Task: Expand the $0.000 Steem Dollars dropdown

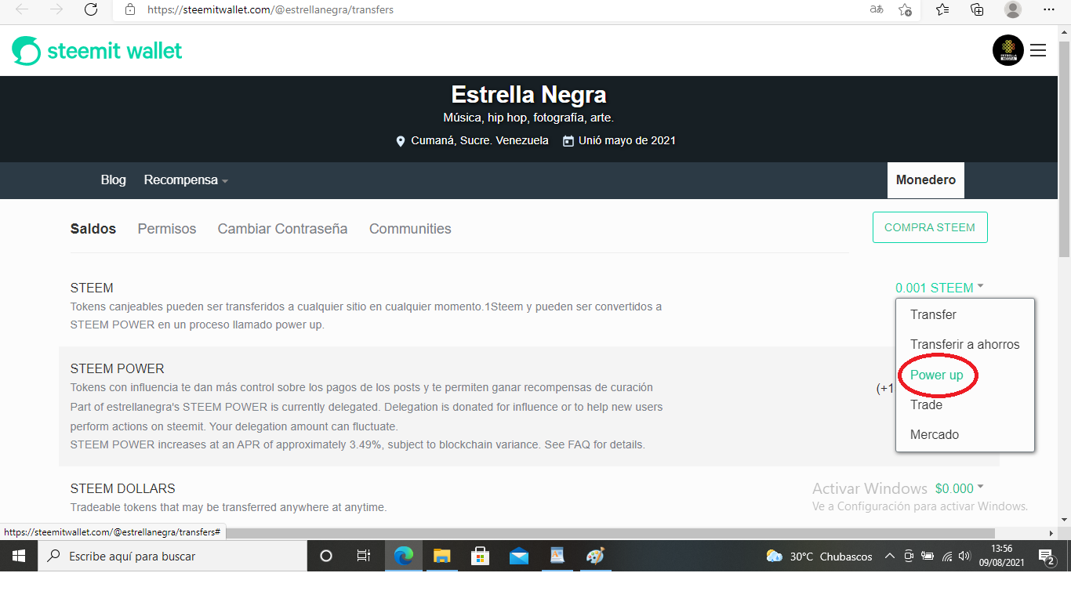Action: click(x=960, y=488)
